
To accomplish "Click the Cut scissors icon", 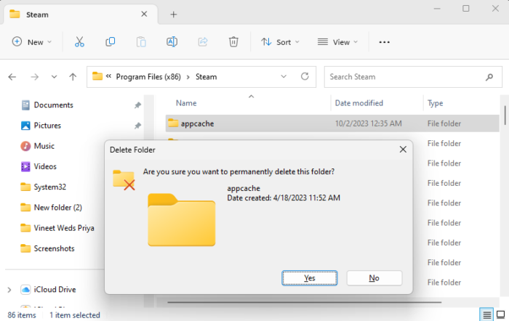I will 79,42.
